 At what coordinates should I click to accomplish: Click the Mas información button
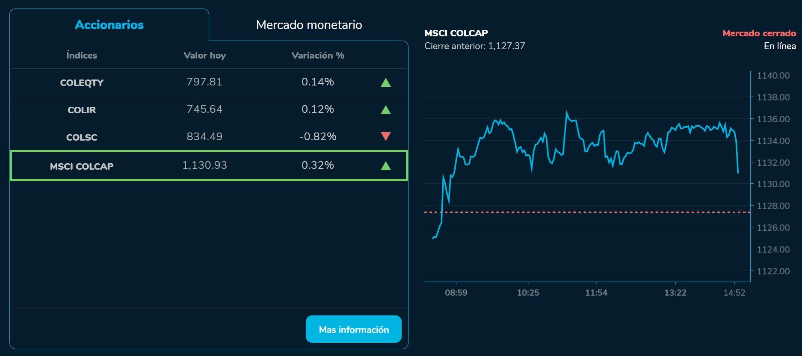point(353,329)
